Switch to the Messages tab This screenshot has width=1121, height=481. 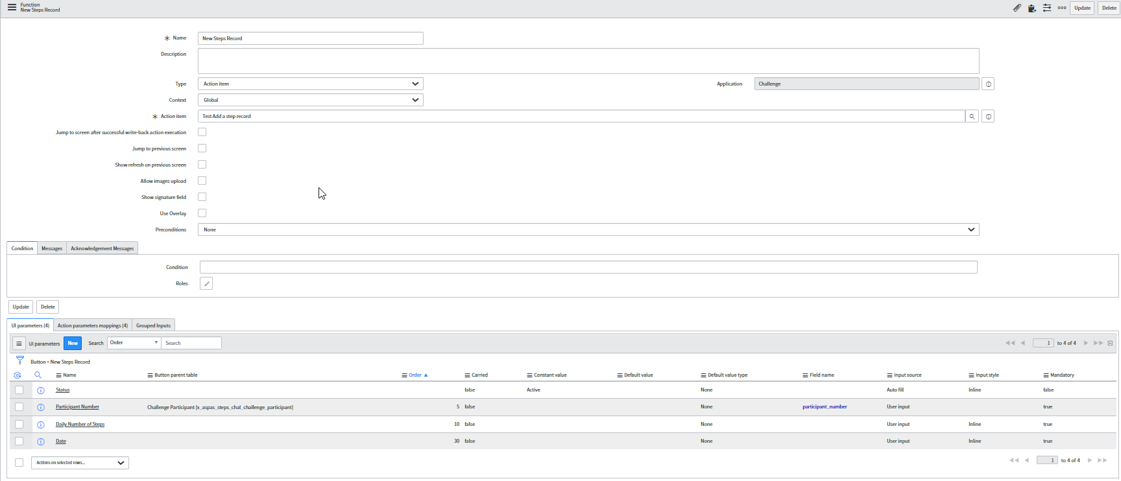[52, 248]
